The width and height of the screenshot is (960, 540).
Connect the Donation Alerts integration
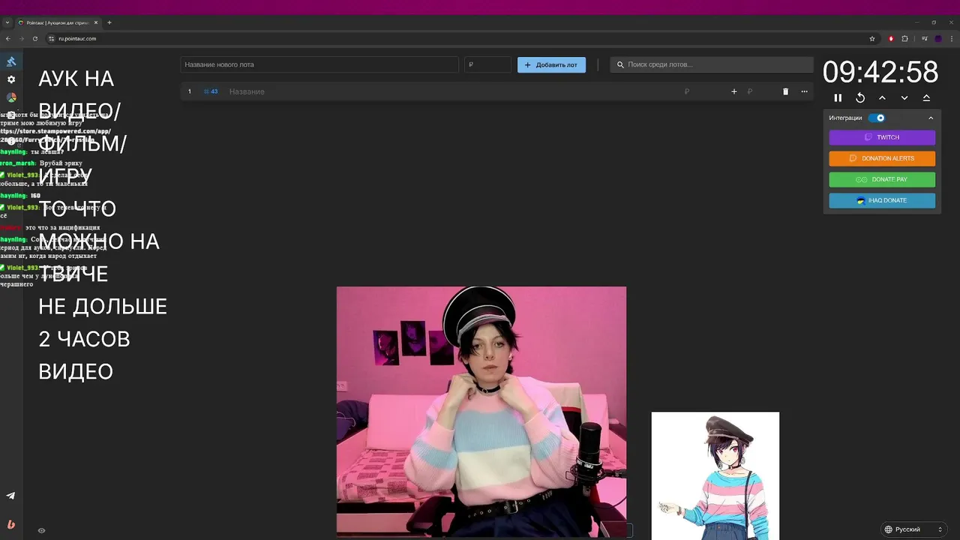(x=882, y=158)
